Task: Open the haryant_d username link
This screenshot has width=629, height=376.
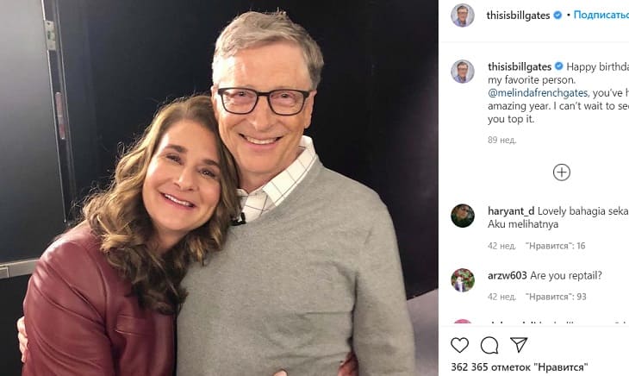Action: coord(508,210)
